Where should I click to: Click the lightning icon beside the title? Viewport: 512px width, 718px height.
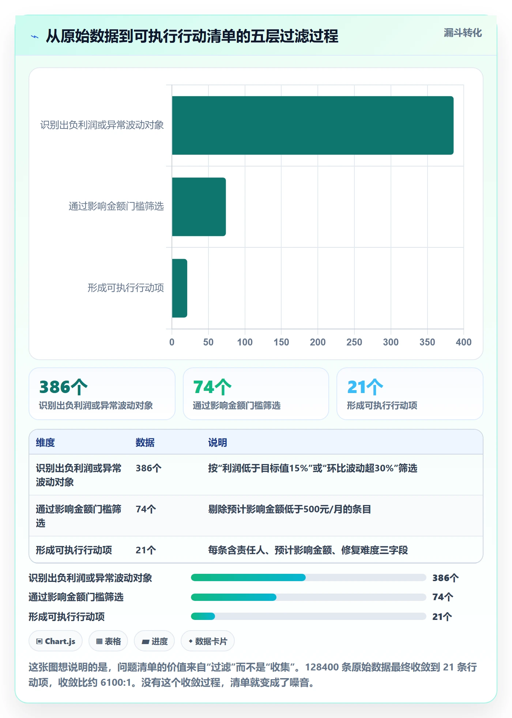pyautogui.click(x=35, y=37)
